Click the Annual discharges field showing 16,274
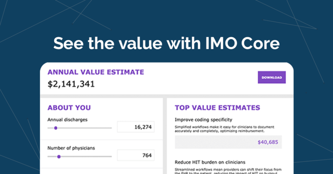The width and height of the screenshot is (333, 174). 135,127
